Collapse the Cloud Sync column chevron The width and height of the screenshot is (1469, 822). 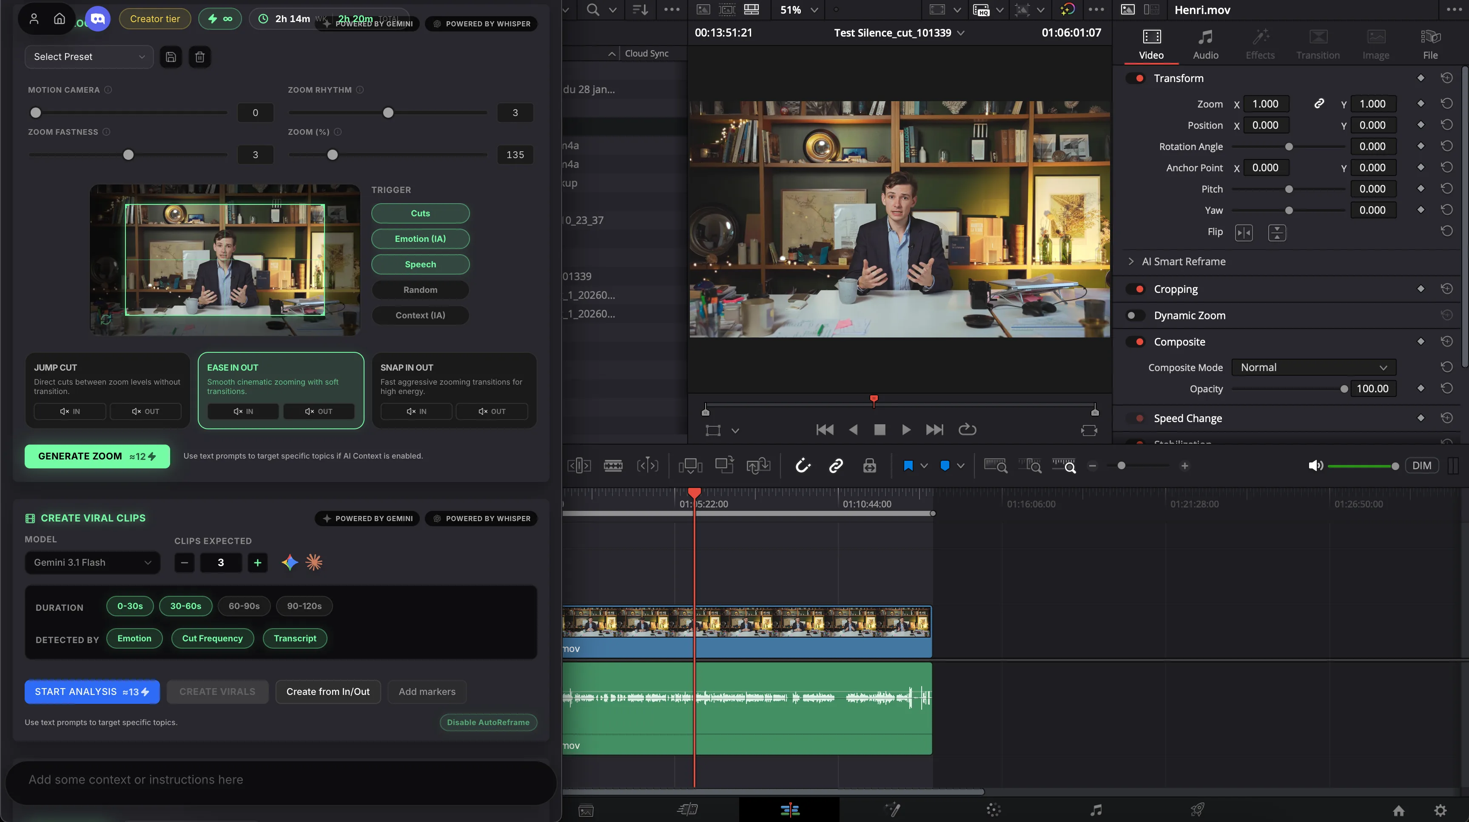(x=611, y=54)
